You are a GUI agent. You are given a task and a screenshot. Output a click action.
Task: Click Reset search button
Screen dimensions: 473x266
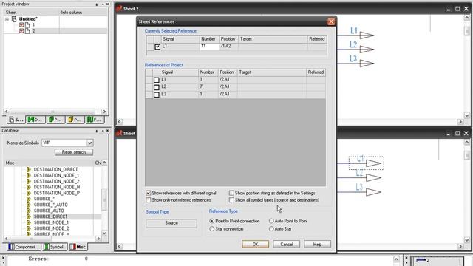[74, 152]
